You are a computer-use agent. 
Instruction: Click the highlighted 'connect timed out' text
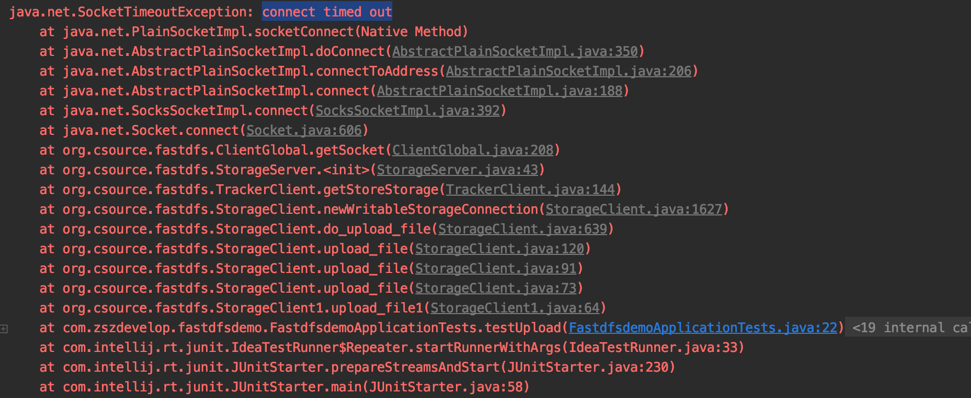327,12
